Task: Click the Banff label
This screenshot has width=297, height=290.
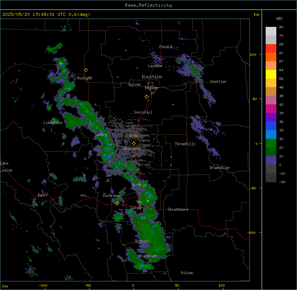Action: [x=43, y=195]
